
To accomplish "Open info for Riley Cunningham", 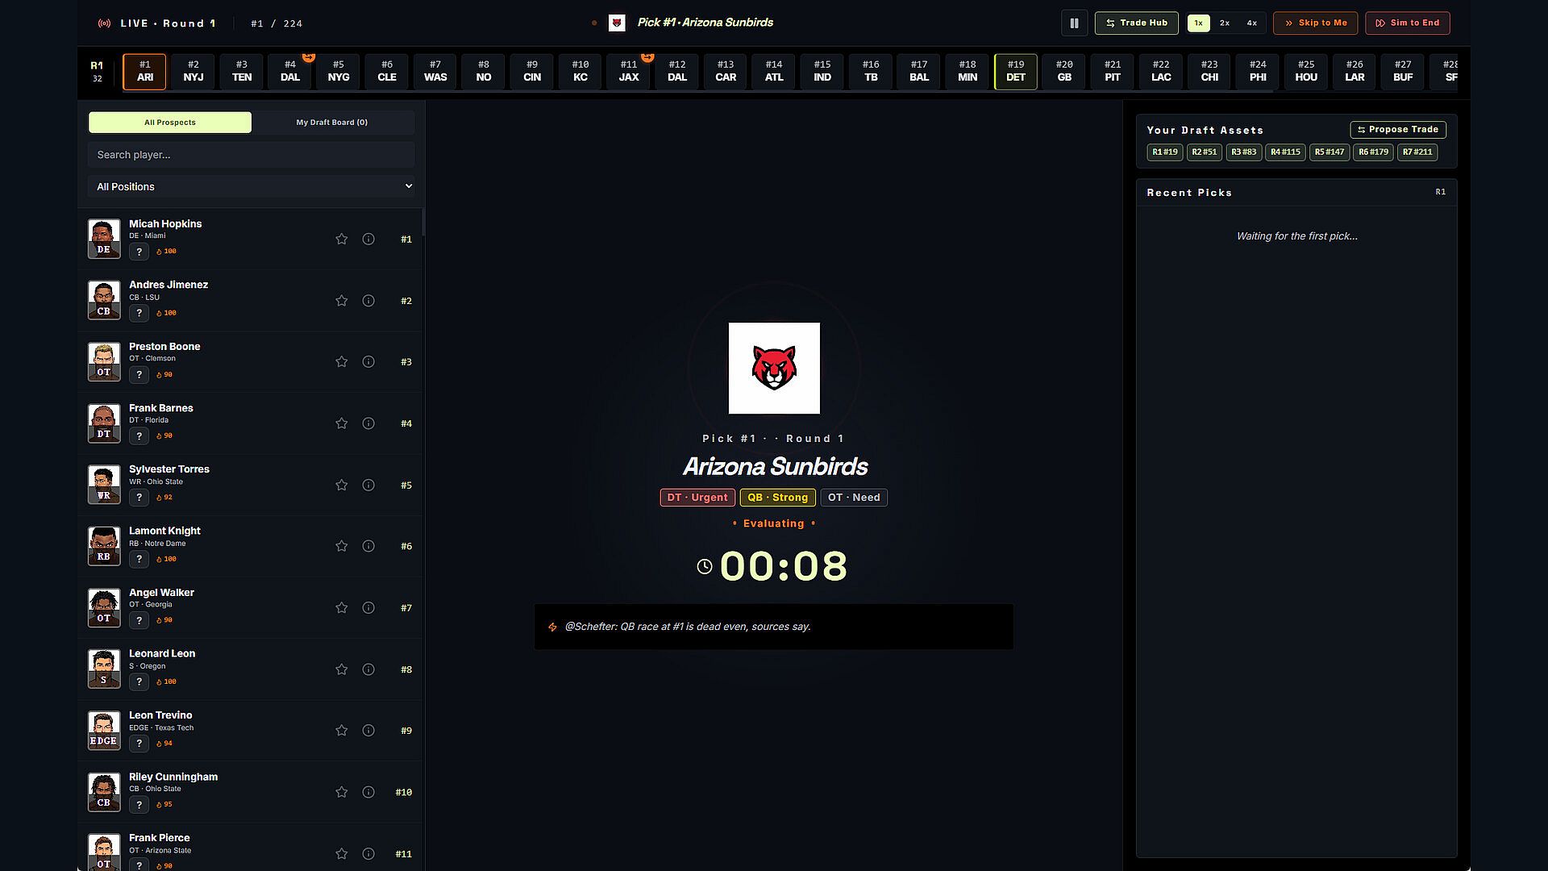I will pos(368,793).
